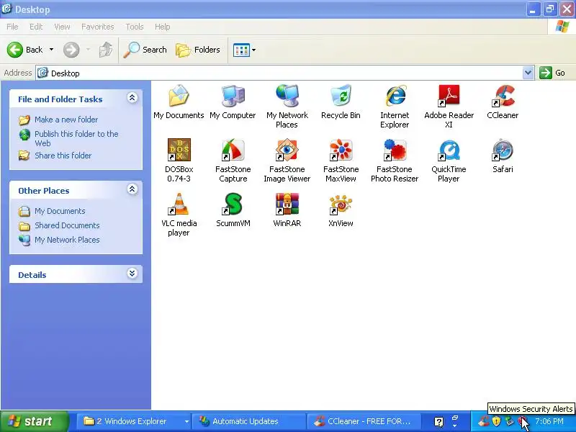
Task: Open the Search toolbar button
Action: (145, 50)
